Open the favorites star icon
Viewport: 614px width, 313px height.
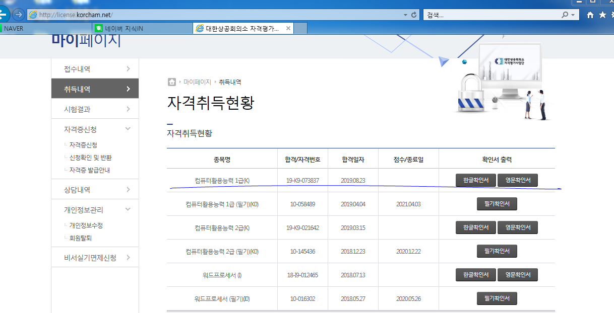[602, 15]
